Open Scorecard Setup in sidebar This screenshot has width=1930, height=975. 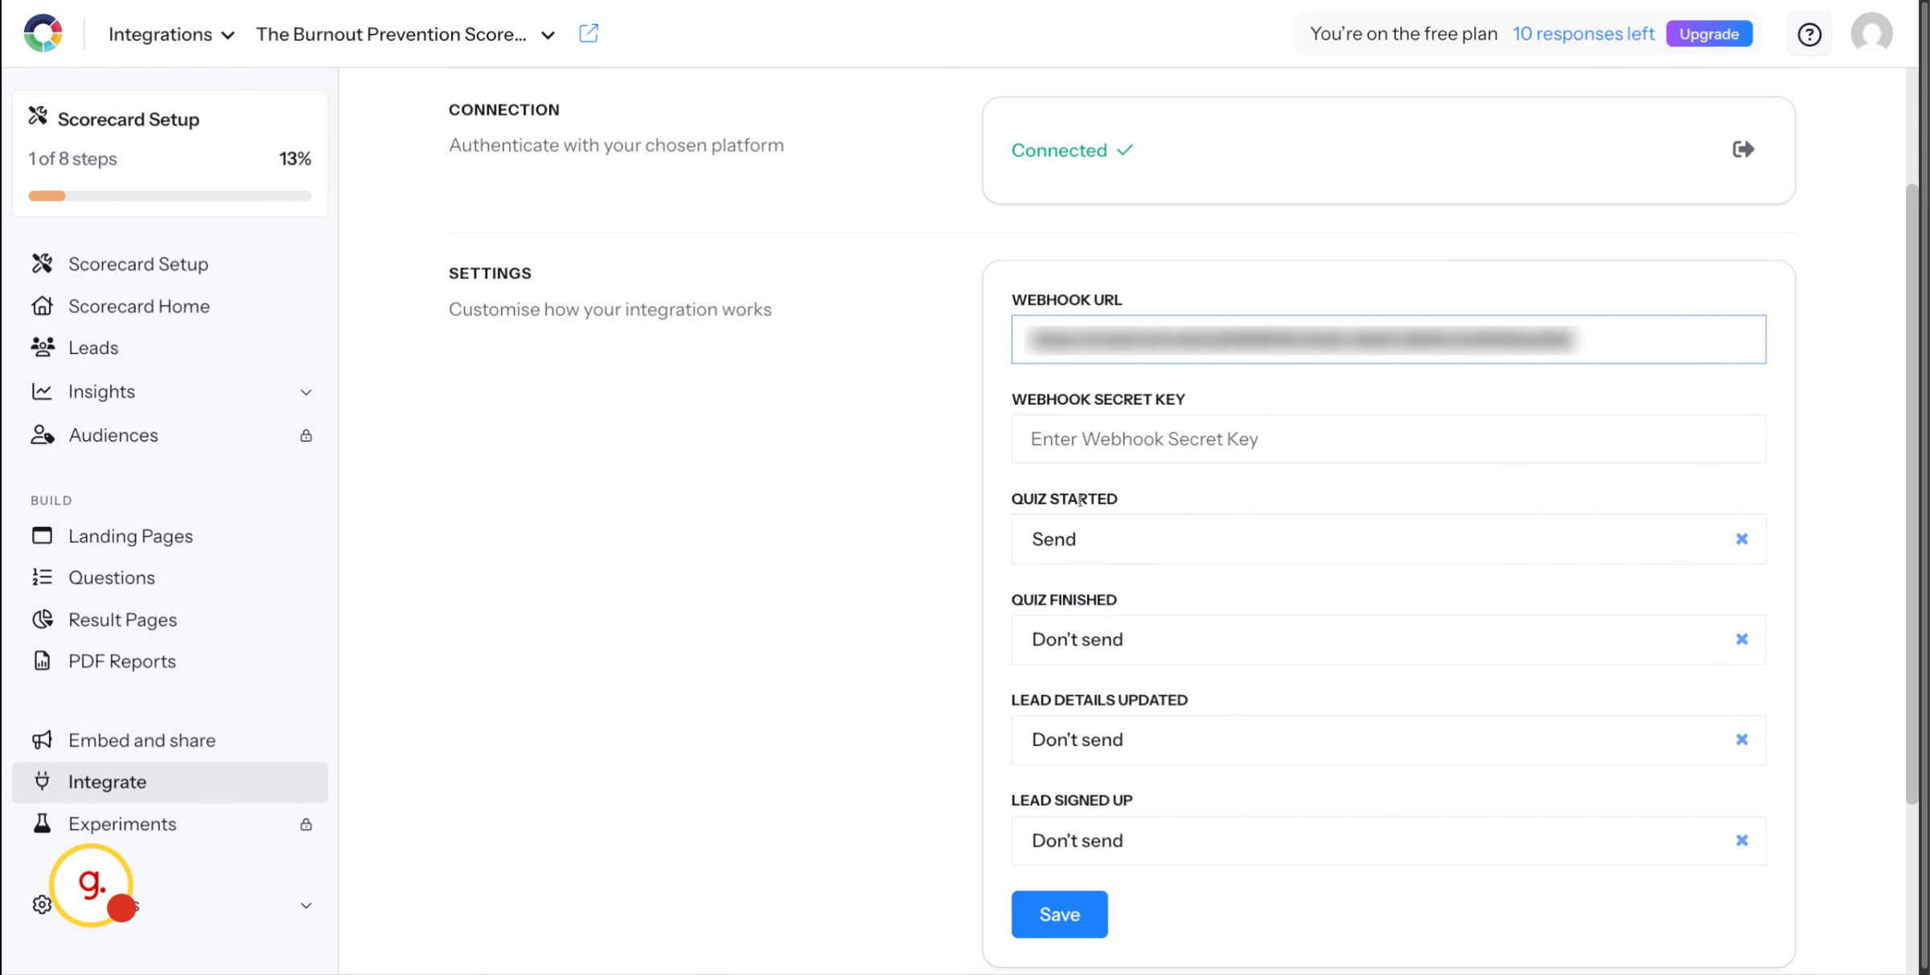170,264
